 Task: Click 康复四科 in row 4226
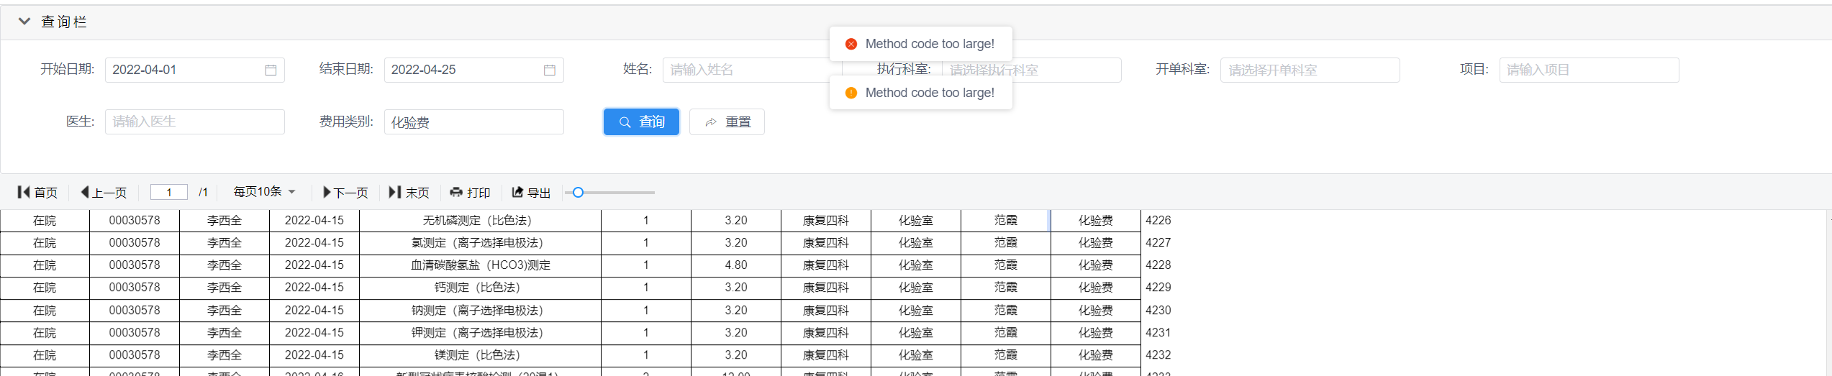pos(826,220)
